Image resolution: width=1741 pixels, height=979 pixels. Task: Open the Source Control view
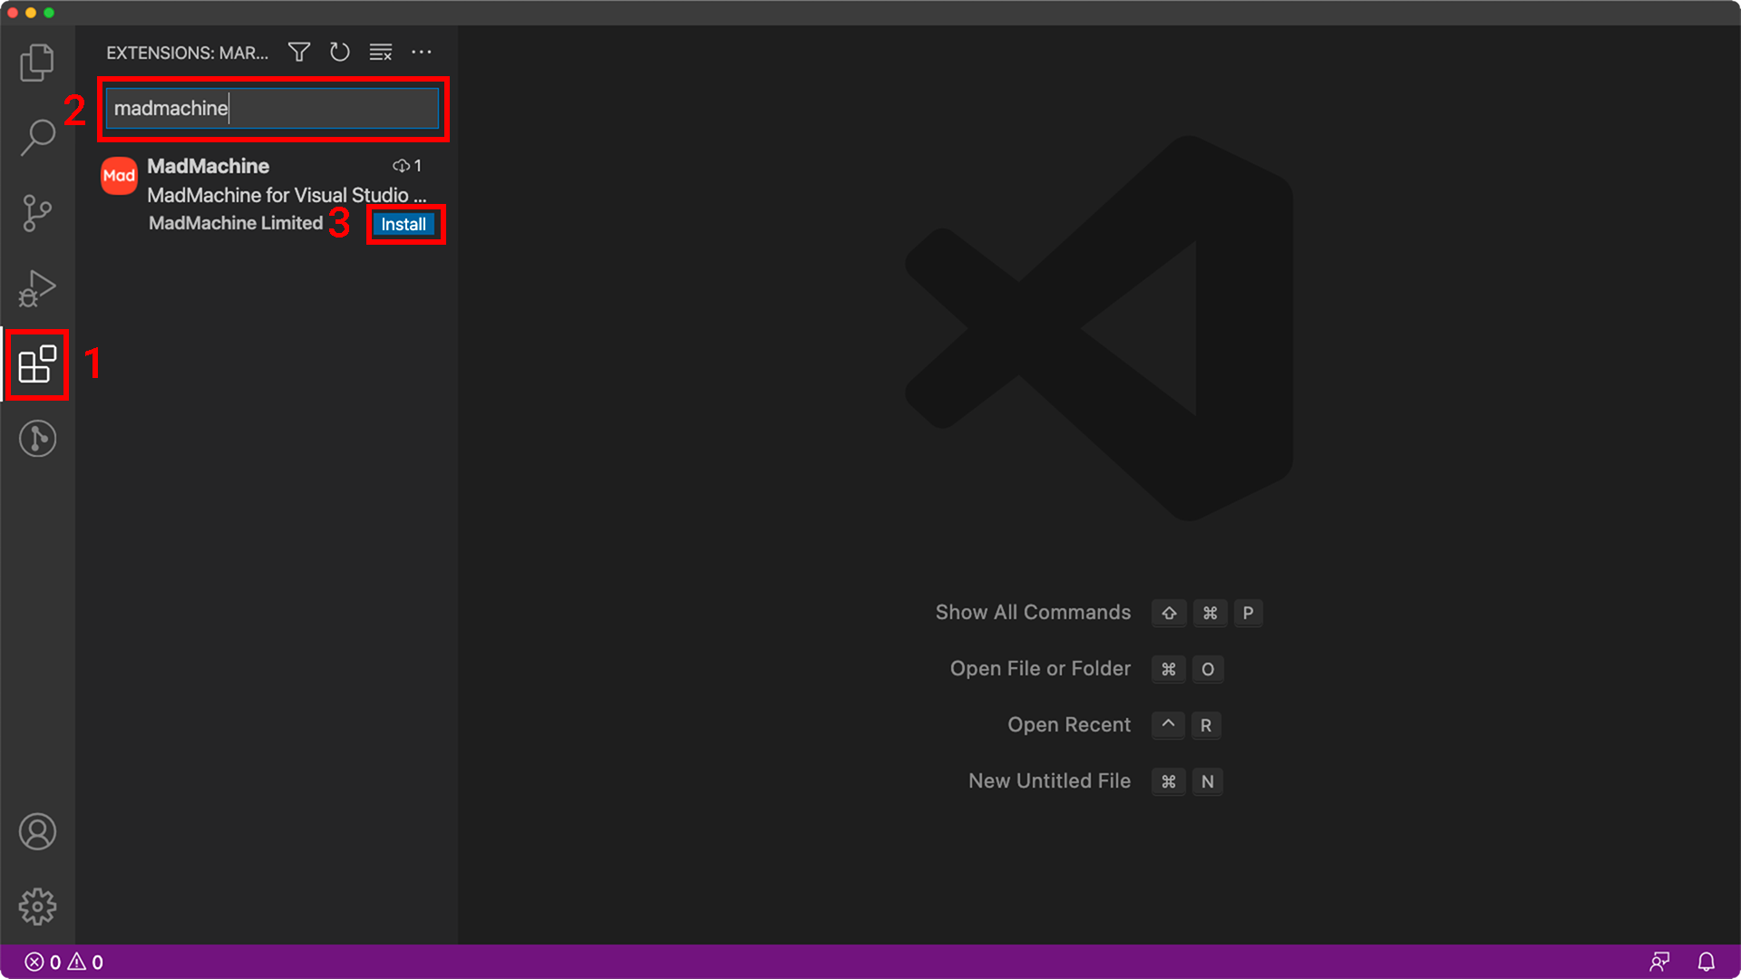click(37, 213)
